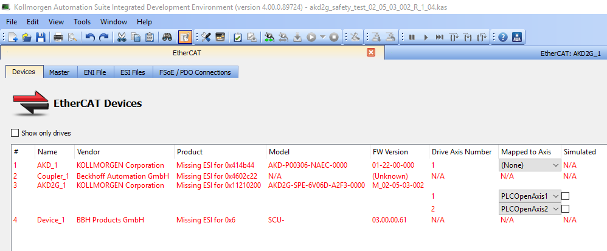Switch to the Master tab
The image size is (607, 251).
(59, 72)
